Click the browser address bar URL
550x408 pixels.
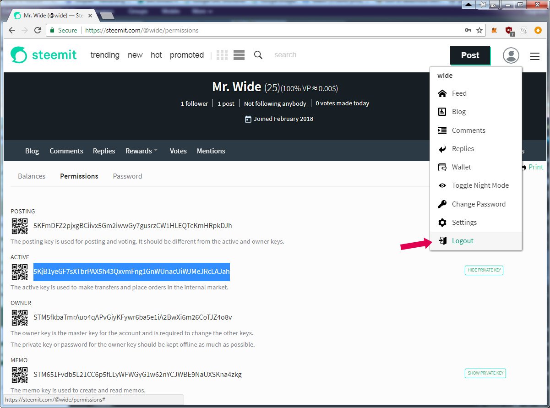pyautogui.click(x=142, y=30)
